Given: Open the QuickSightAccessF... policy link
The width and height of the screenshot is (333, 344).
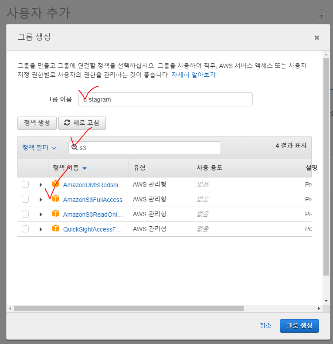Looking at the screenshot, I should click(92, 229).
